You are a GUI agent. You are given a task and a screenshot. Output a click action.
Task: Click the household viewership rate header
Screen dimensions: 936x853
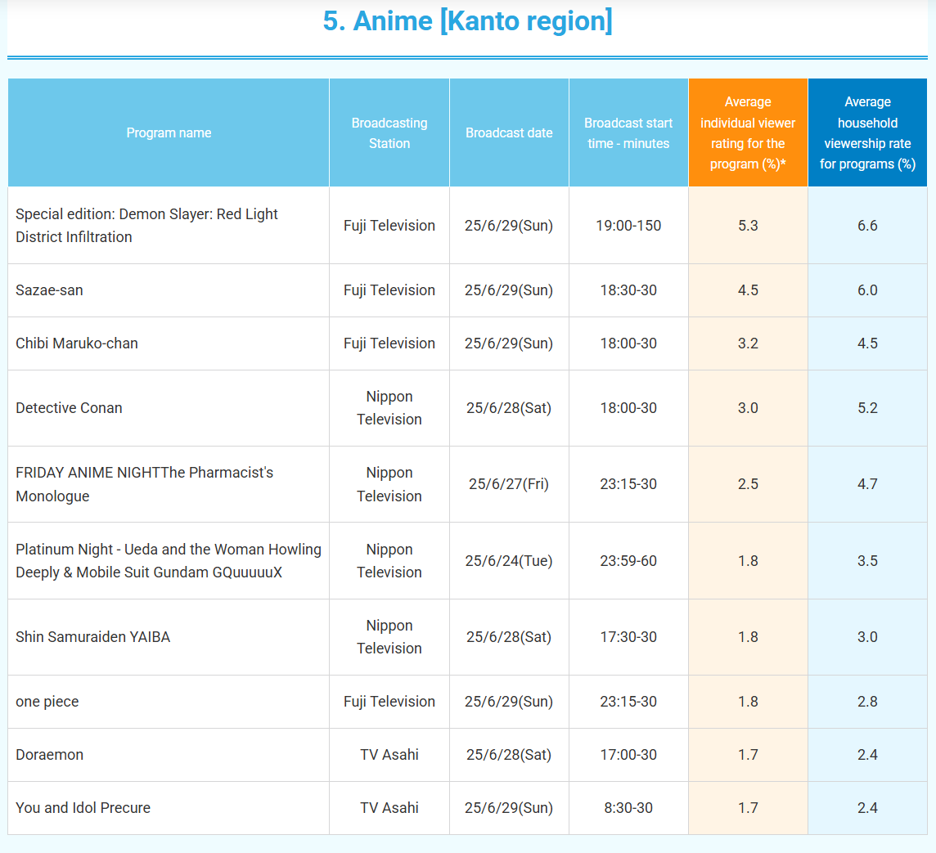point(867,133)
